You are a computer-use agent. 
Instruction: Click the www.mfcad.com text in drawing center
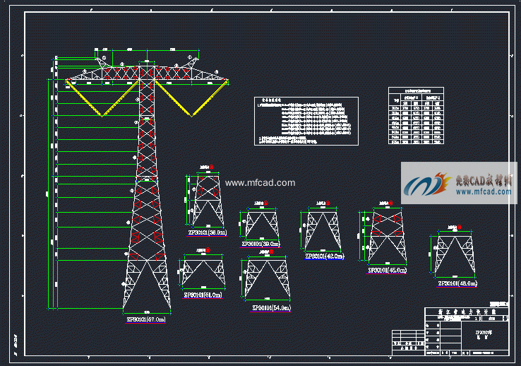point(260,183)
